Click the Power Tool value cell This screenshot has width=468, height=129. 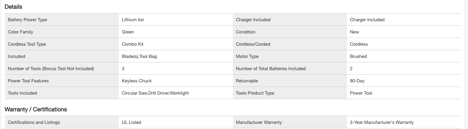coord(361,93)
